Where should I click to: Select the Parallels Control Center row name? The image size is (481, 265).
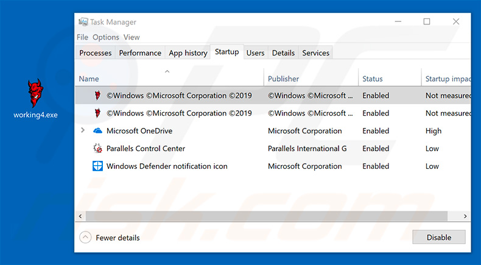pos(146,148)
